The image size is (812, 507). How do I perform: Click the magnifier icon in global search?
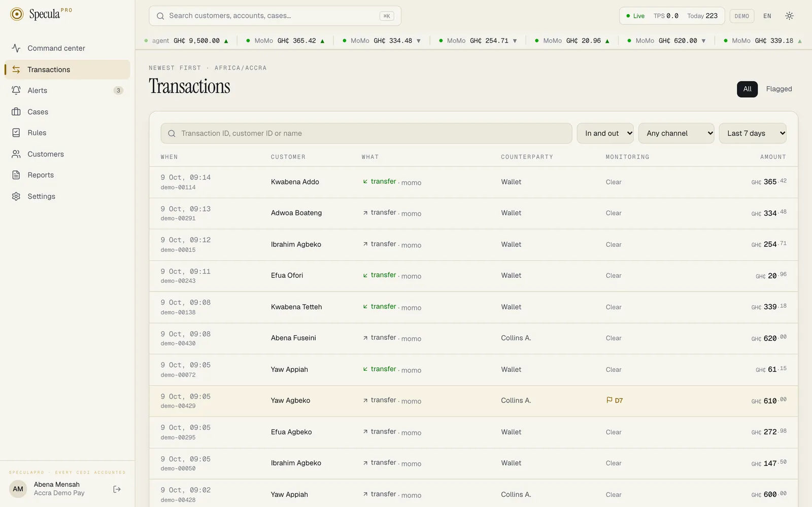click(x=160, y=16)
